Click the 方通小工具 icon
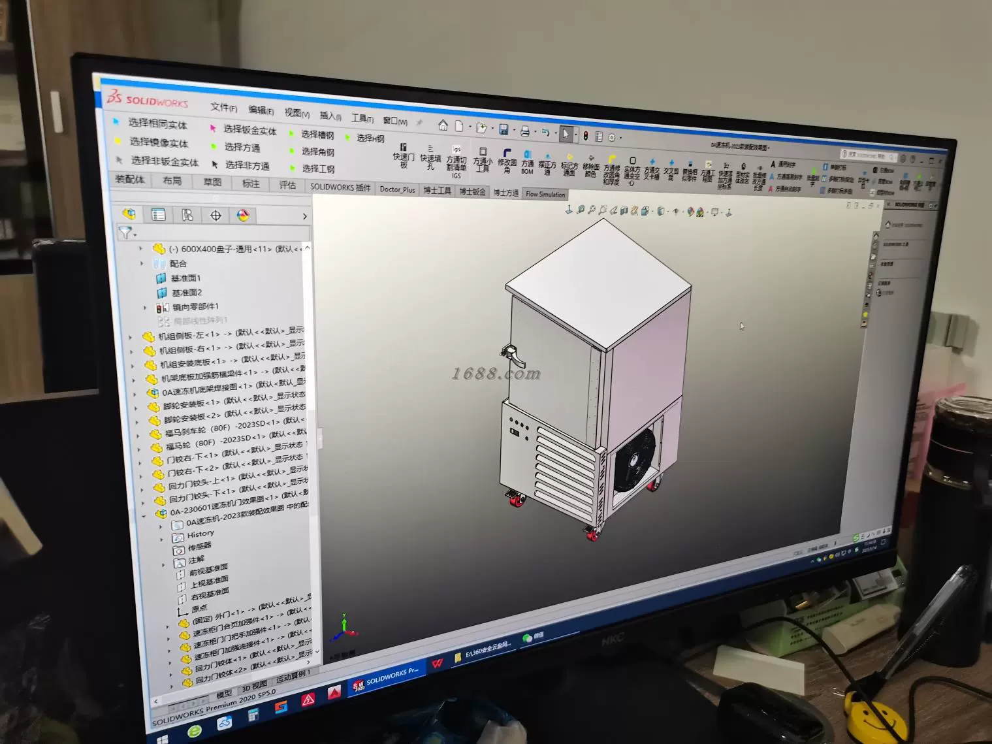The image size is (992, 744). point(483,160)
